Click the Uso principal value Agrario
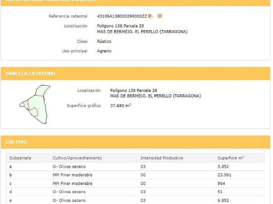Screen dimensions: 273x204 (x=104, y=51)
